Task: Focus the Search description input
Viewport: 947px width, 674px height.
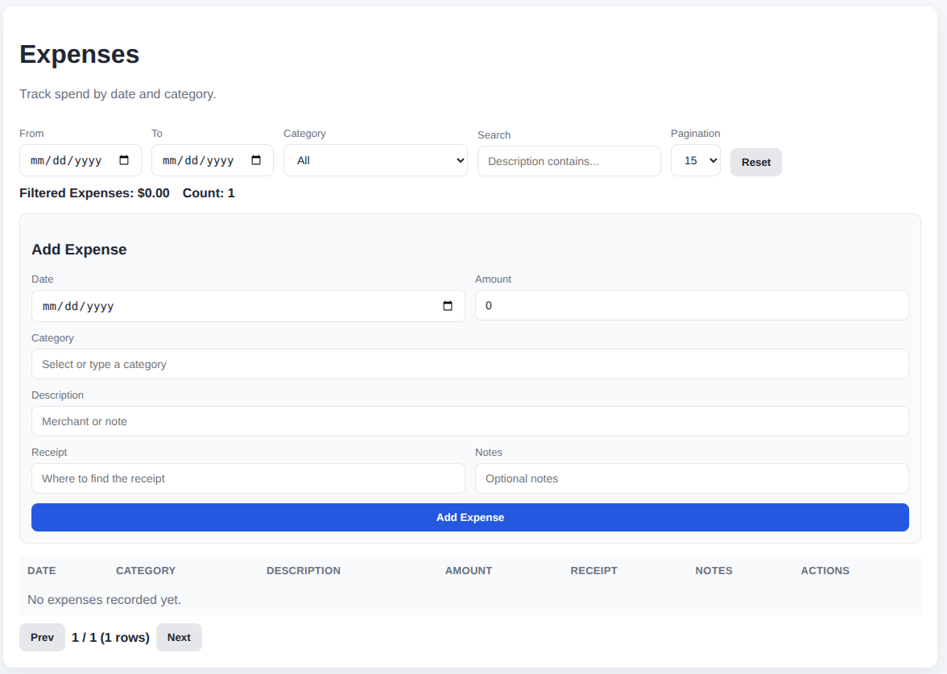Action: 569,161
